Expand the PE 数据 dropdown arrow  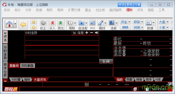[x=154, y=23]
